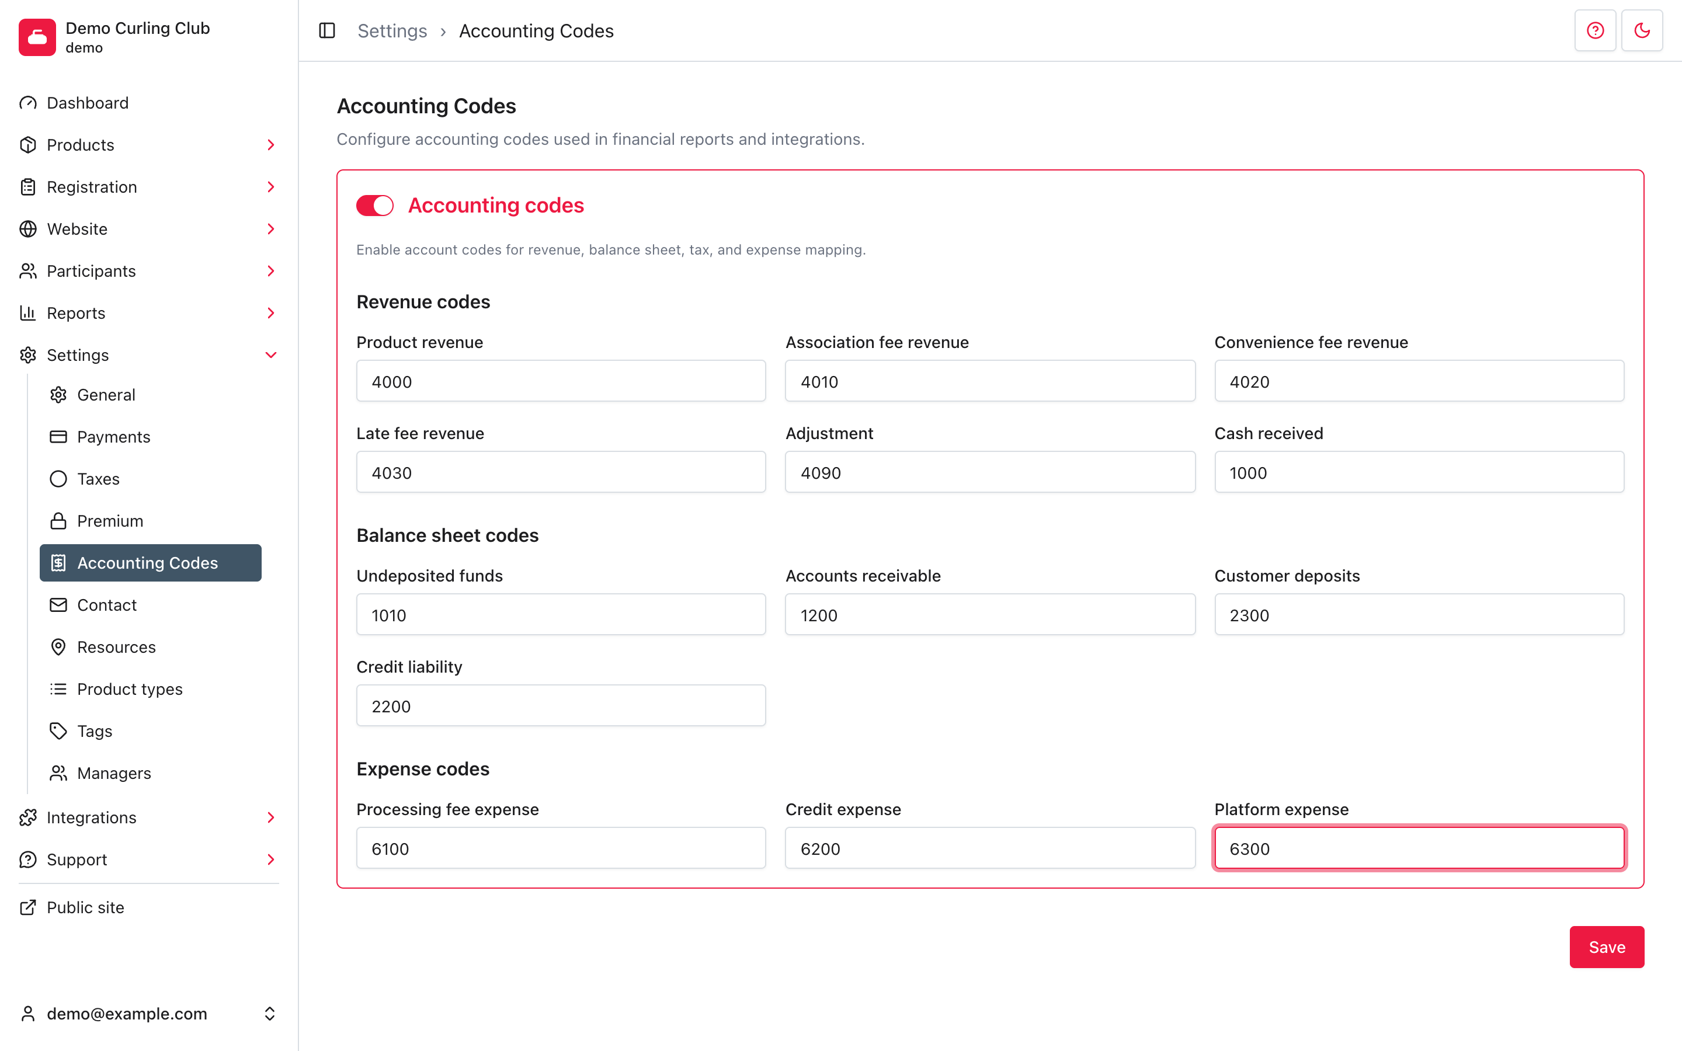
Task: Click the Product revenue field
Action: (561, 381)
